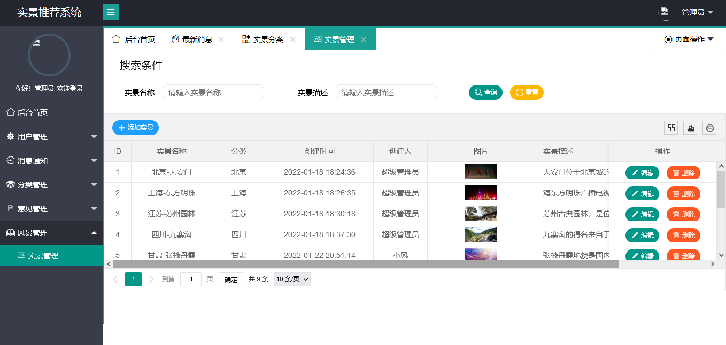This screenshot has height=345, width=726.
Task: Open the 管理员 account dropdown
Action: [x=698, y=12]
